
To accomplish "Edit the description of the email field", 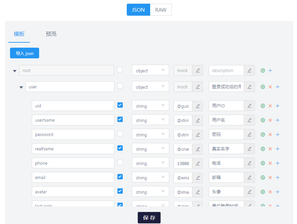I will click(249, 177).
